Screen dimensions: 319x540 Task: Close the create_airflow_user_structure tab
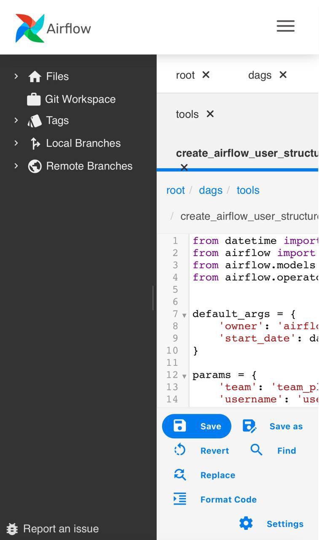184,167
